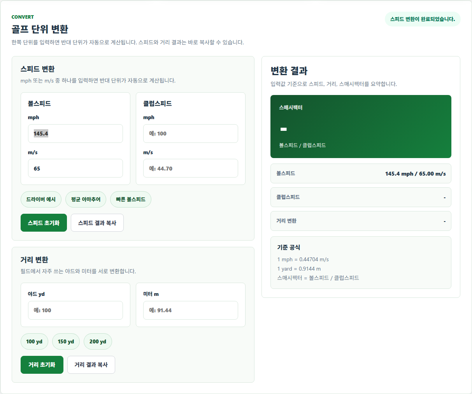Select the 드라이버 예시 preset chip

click(41, 199)
